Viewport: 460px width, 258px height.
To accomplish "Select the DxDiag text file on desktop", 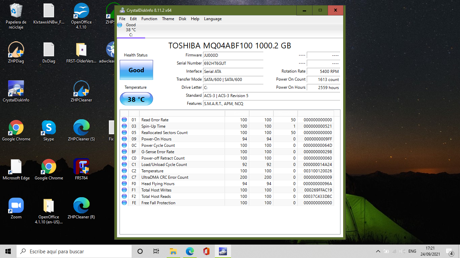I will (49, 52).
